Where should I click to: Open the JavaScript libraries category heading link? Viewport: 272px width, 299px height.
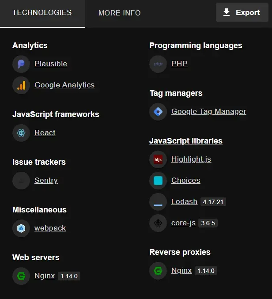(186, 141)
